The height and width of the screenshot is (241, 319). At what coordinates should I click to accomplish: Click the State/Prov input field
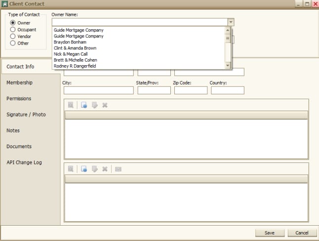point(154,90)
